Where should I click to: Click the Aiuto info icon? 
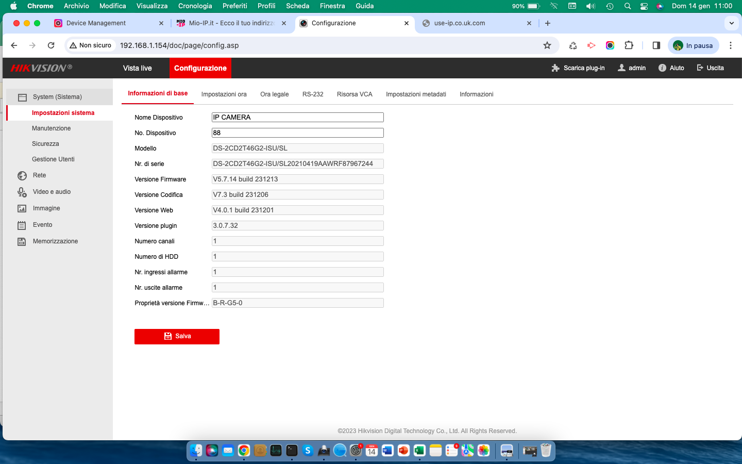click(662, 68)
